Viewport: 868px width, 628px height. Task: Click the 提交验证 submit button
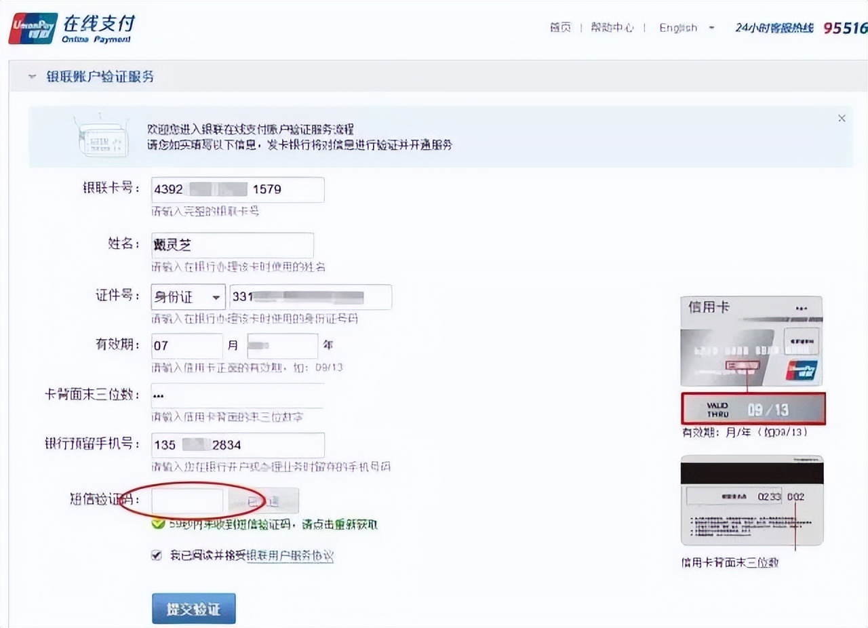[x=193, y=608]
